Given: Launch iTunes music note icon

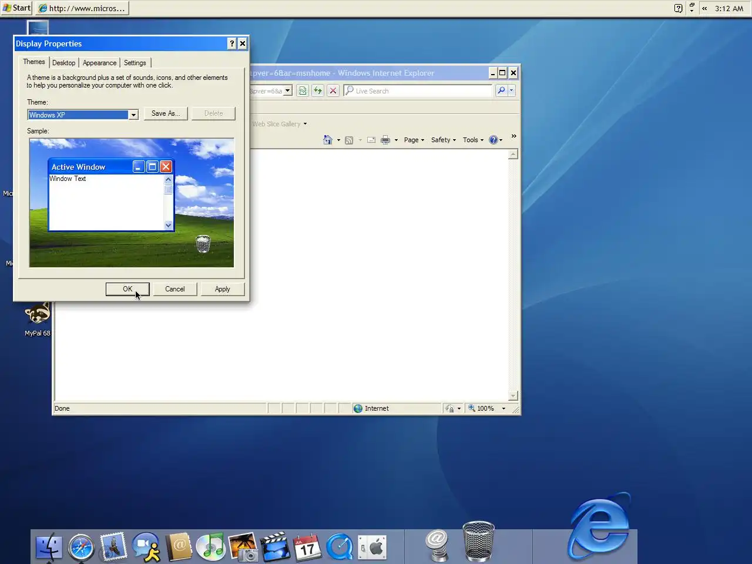Looking at the screenshot, I should pyautogui.click(x=210, y=547).
